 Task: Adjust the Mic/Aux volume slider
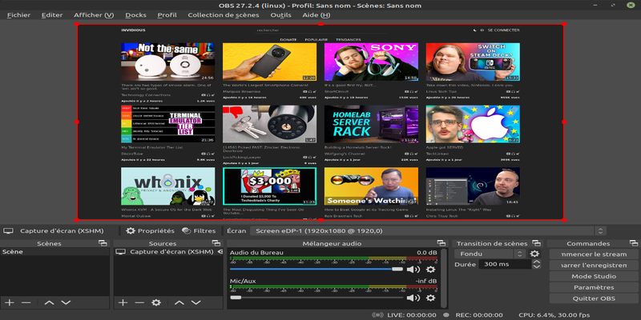point(316,298)
